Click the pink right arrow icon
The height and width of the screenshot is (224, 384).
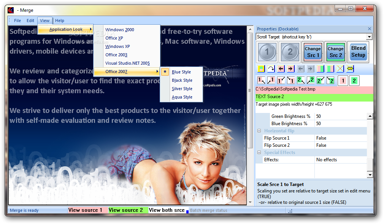coord(291,69)
